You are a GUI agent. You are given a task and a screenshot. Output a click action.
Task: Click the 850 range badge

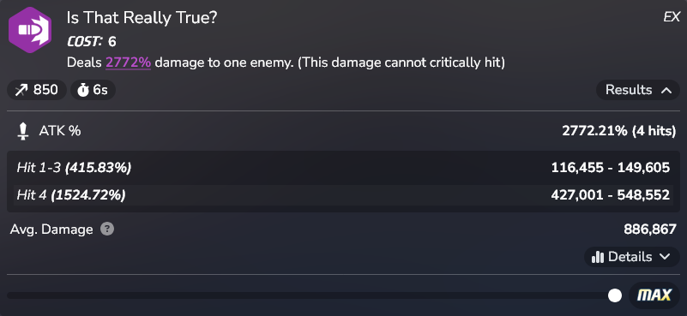click(x=37, y=90)
